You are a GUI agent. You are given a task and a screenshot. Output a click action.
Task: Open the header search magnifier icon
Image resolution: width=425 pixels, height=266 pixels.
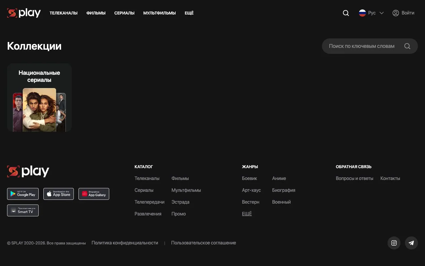[x=346, y=13]
